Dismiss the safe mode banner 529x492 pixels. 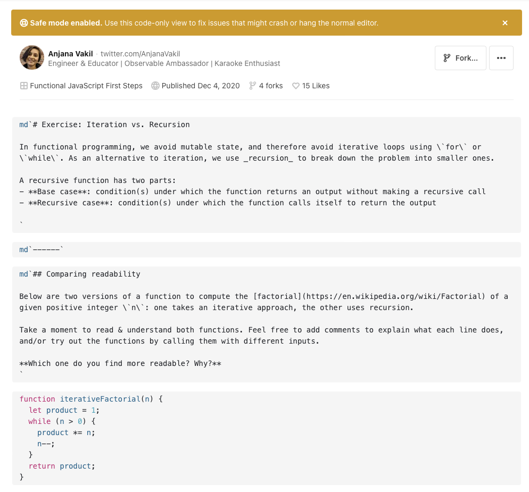tap(505, 22)
